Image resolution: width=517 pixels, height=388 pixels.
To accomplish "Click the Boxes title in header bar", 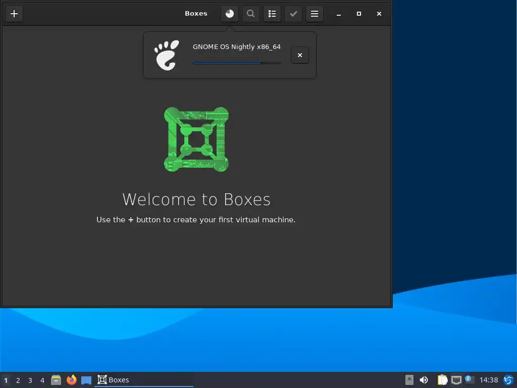I will [196, 14].
